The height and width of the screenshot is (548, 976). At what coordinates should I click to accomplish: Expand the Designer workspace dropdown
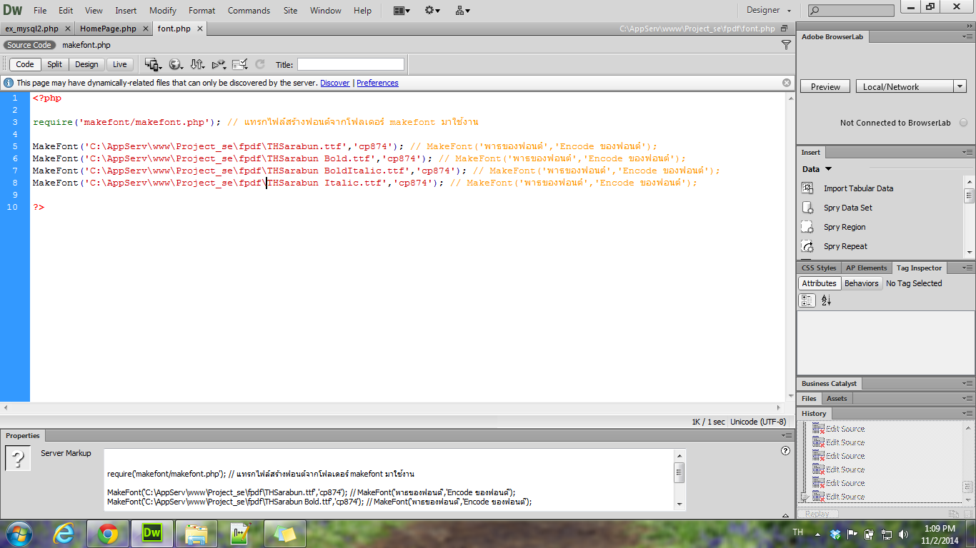769,11
